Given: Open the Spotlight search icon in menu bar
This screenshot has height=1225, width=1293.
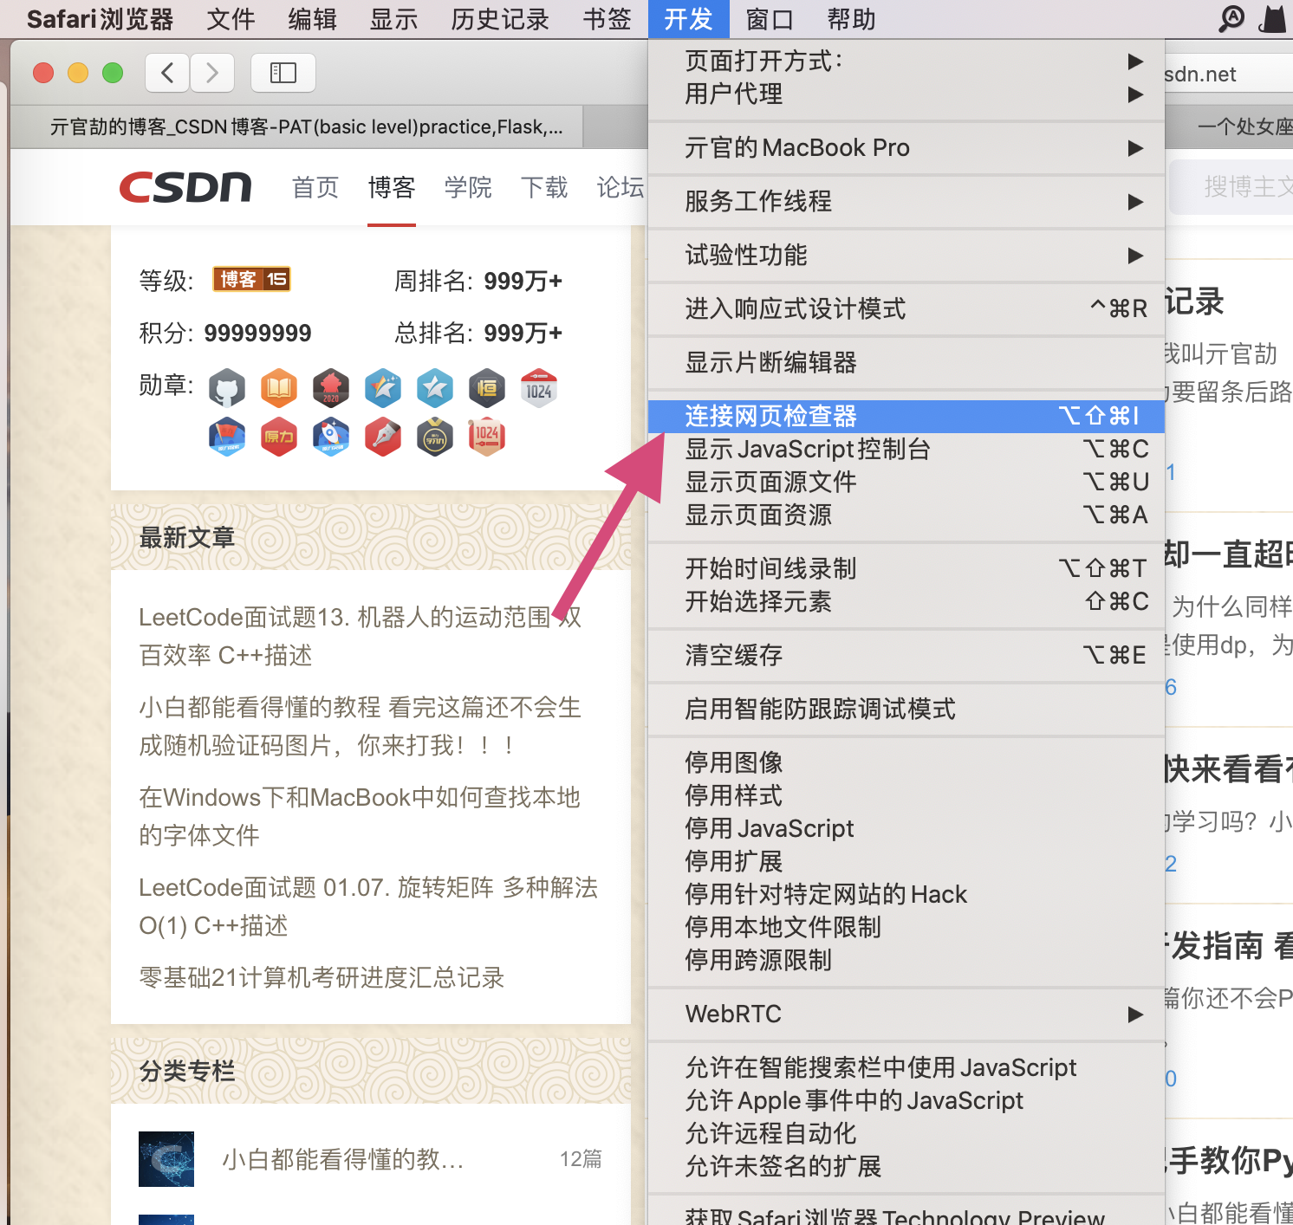Looking at the screenshot, I should point(1231,18).
